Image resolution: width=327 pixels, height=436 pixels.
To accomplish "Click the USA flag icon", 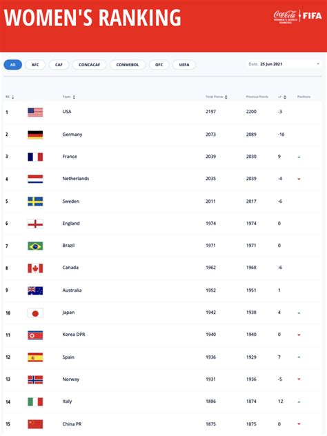I will (x=35, y=112).
